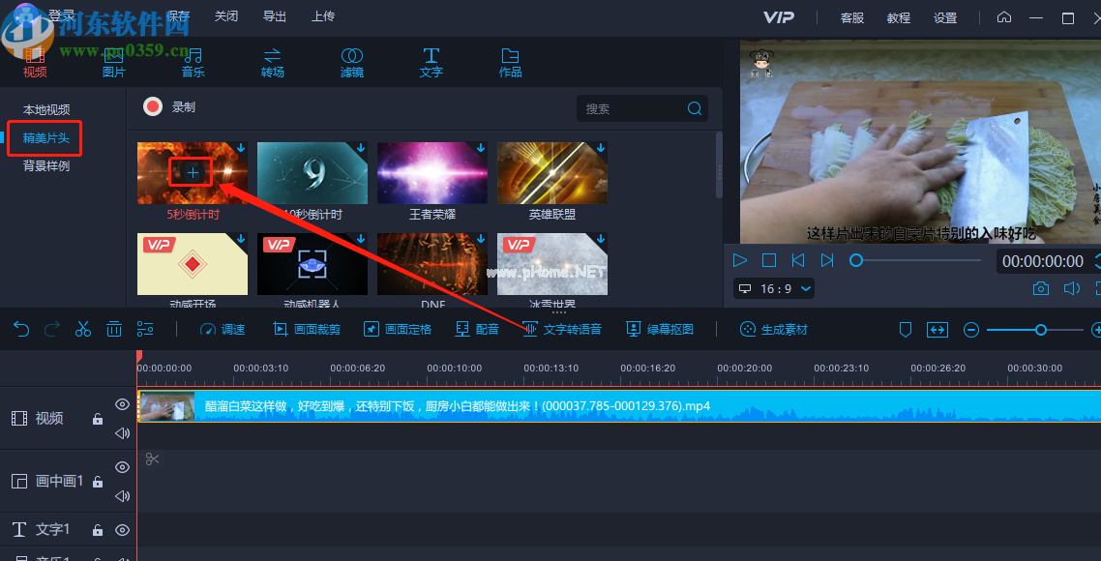Hide the 文字1 track with eye icon

coord(122,530)
